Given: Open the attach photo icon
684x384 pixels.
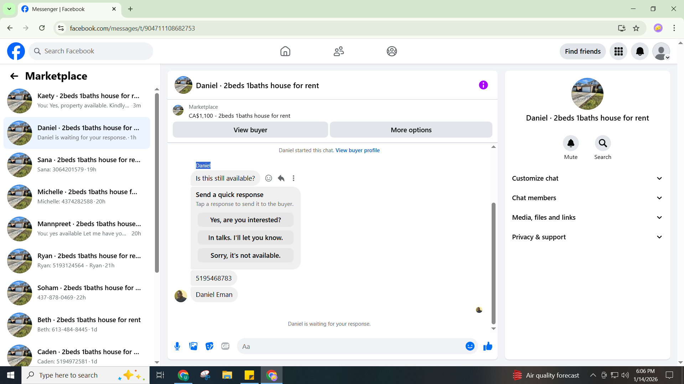Looking at the screenshot, I should point(193,346).
